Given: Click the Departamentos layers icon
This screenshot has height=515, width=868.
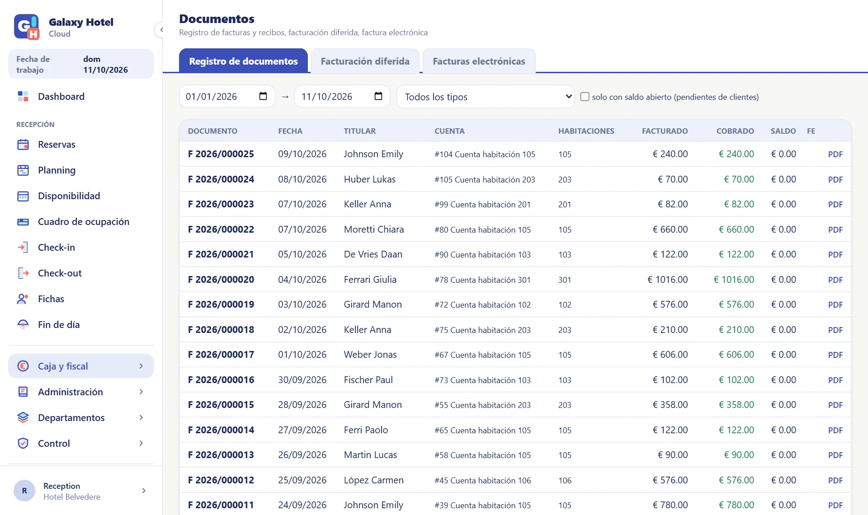Looking at the screenshot, I should click(x=23, y=418).
